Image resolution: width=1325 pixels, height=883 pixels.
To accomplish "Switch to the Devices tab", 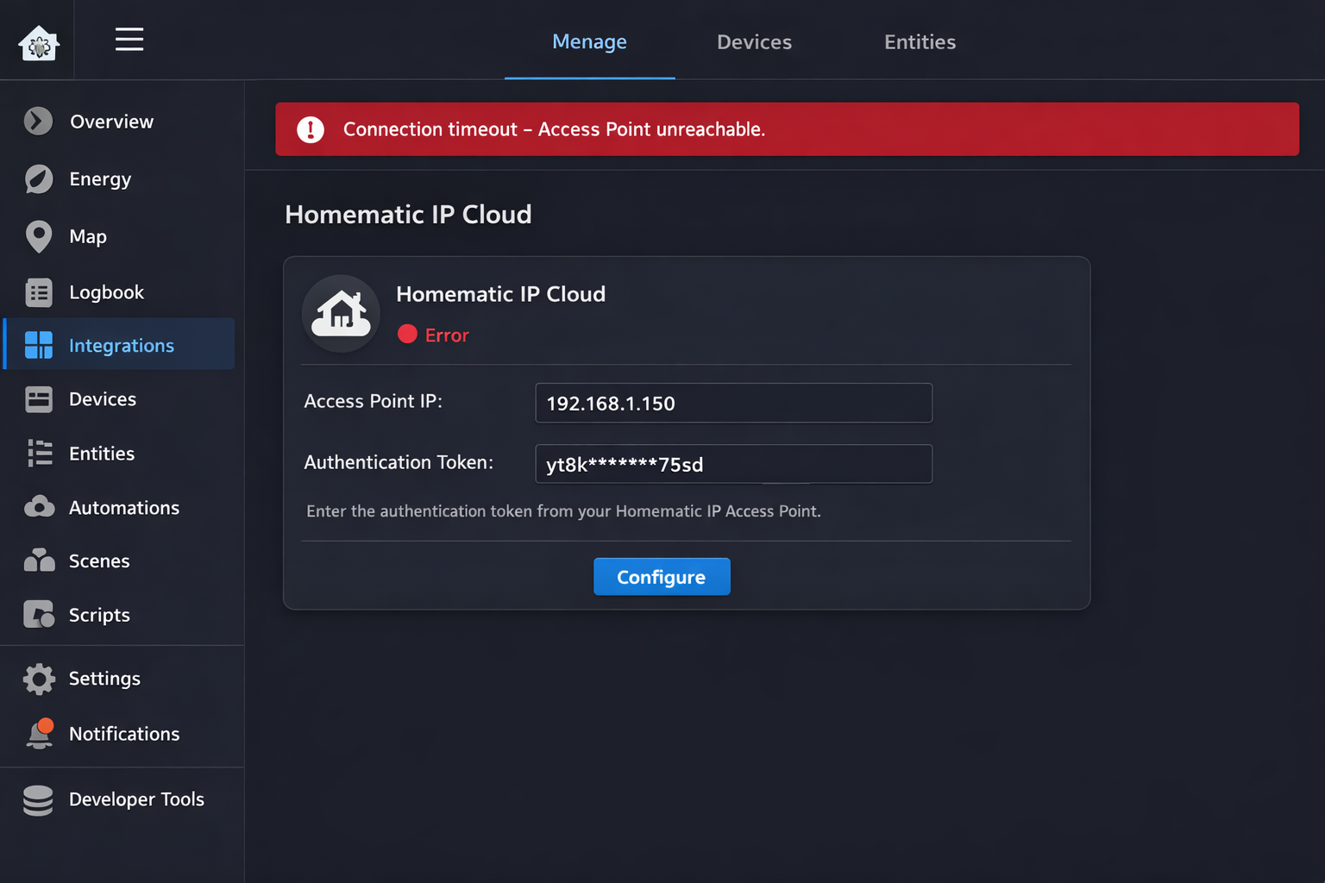I will 754,41.
